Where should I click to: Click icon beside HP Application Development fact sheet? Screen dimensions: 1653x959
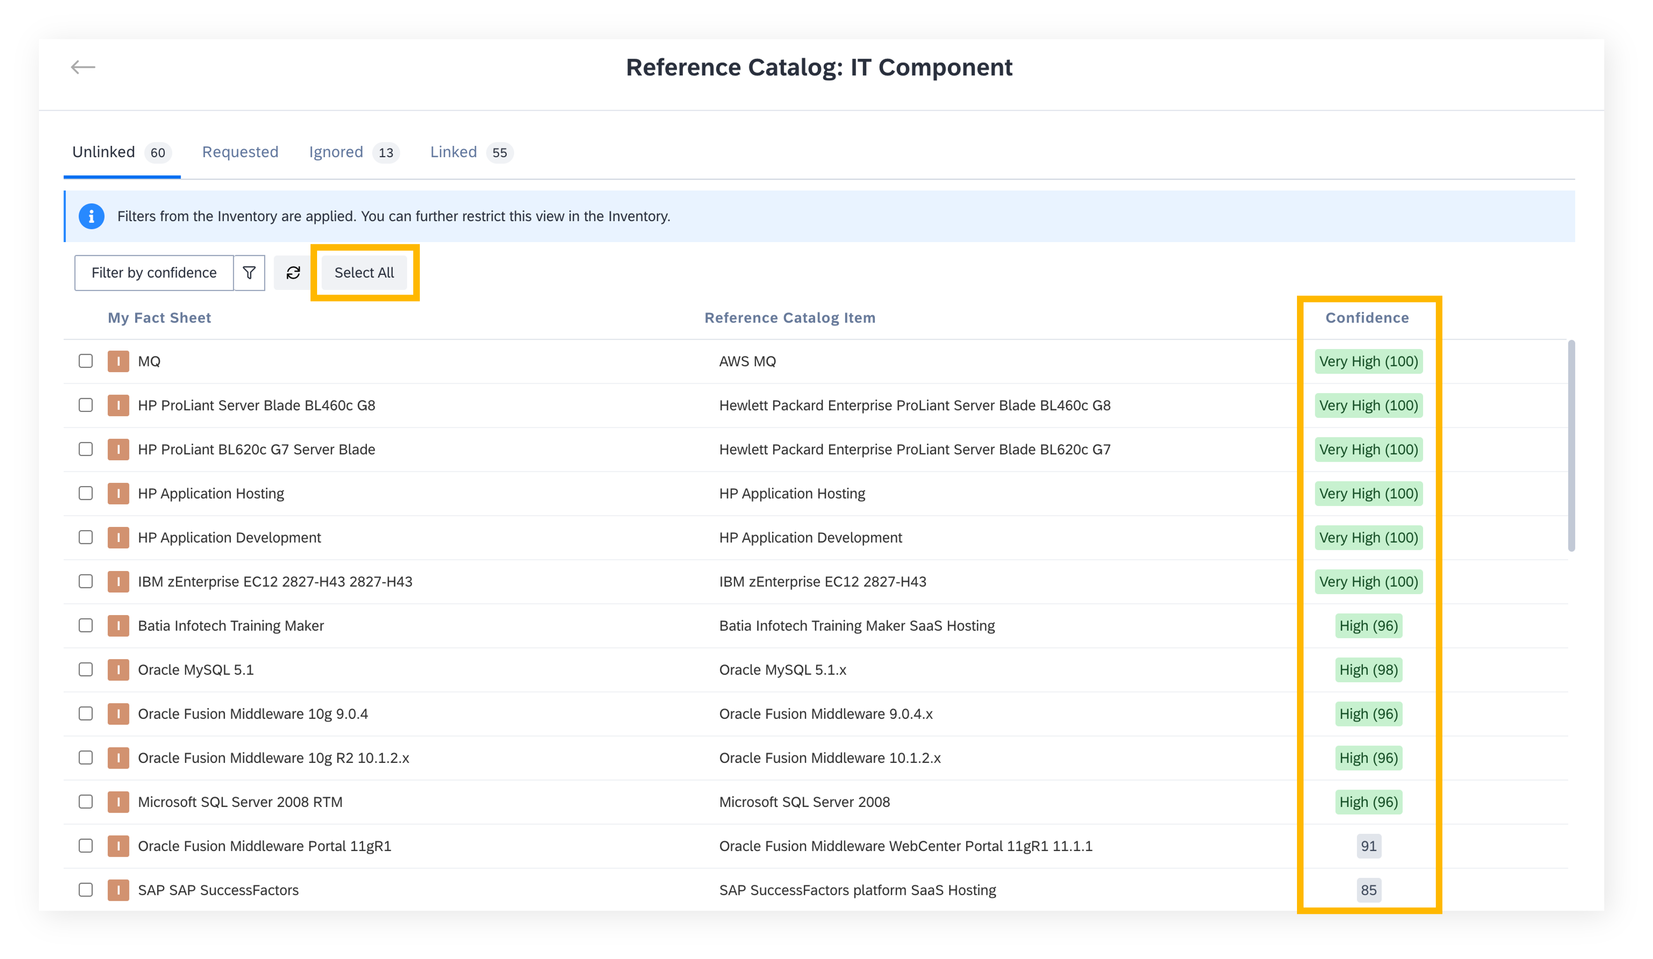118,537
